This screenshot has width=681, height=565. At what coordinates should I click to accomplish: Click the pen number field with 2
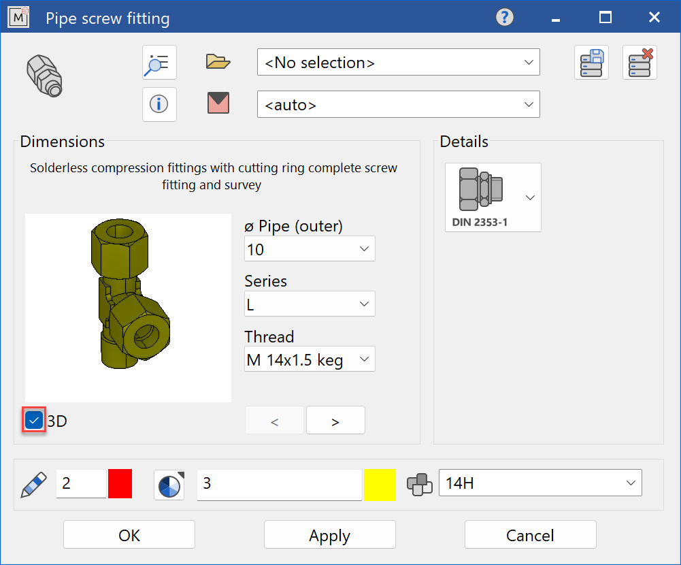pyautogui.click(x=81, y=483)
